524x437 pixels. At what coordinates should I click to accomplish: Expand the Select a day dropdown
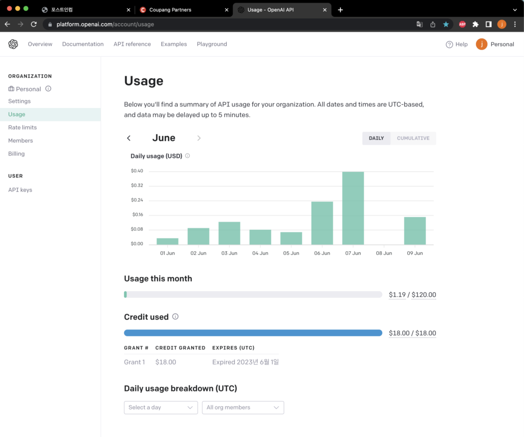pos(161,407)
